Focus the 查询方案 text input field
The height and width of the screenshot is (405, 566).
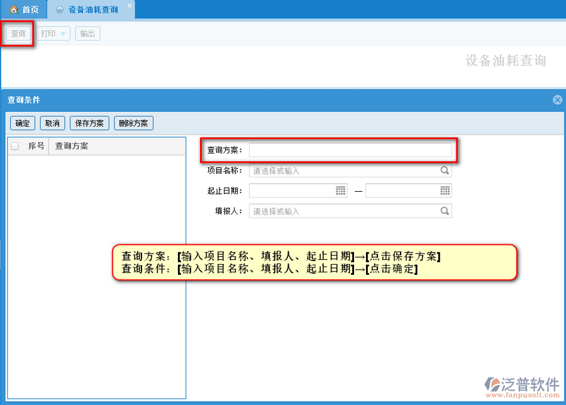tap(350, 150)
